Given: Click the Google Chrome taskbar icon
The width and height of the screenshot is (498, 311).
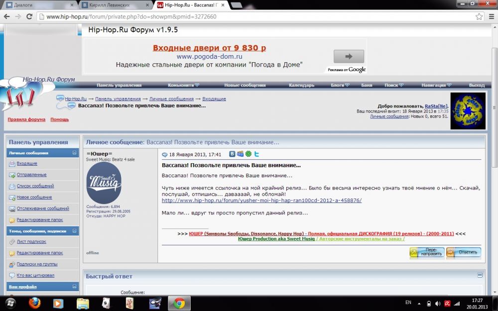Looking at the screenshot, I should 179,304.
